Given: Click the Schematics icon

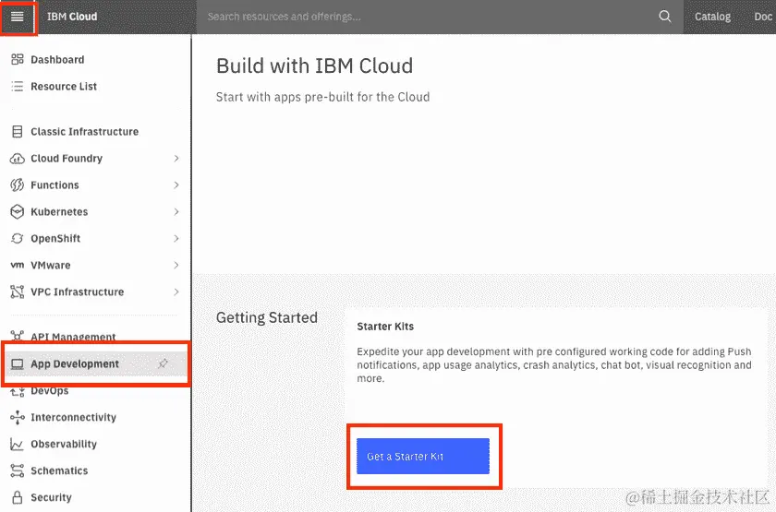Looking at the screenshot, I should point(18,471).
